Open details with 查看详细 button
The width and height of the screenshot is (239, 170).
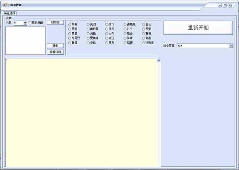55,52
